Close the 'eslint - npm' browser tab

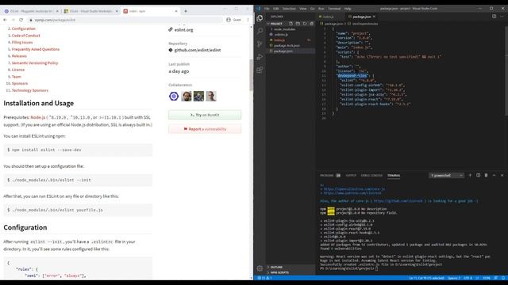176,11
